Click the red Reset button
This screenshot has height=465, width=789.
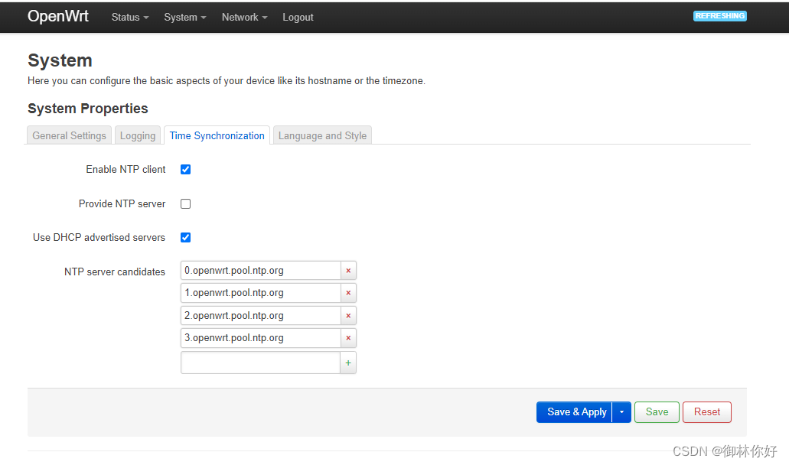coord(707,412)
